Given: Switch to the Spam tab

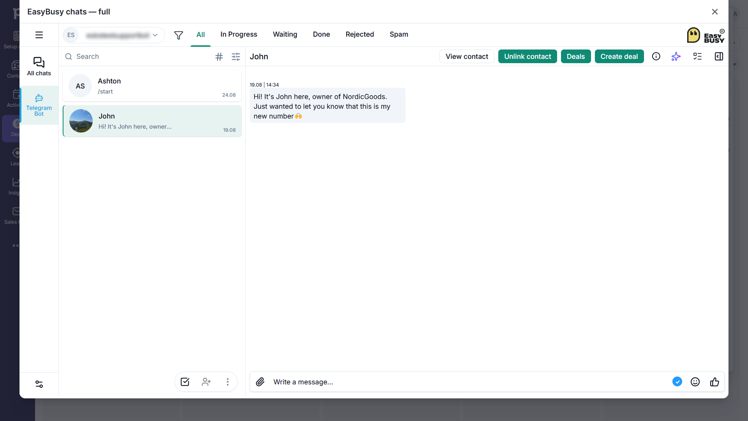Looking at the screenshot, I should (399, 34).
